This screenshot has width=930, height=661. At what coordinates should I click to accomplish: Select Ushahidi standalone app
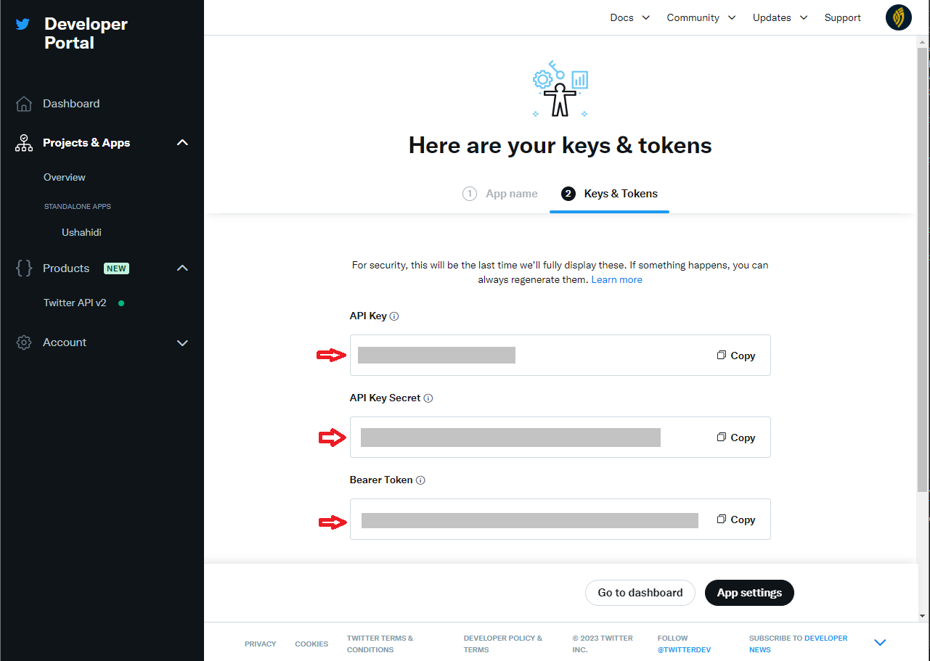pyautogui.click(x=81, y=233)
